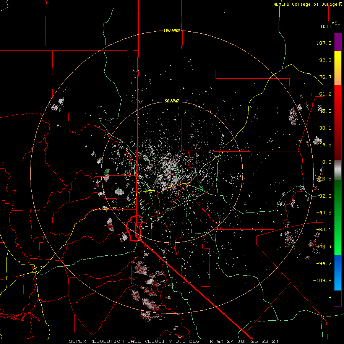Click the -32.0 legend value
This screenshot has height=344, width=344.
point(324,196)
